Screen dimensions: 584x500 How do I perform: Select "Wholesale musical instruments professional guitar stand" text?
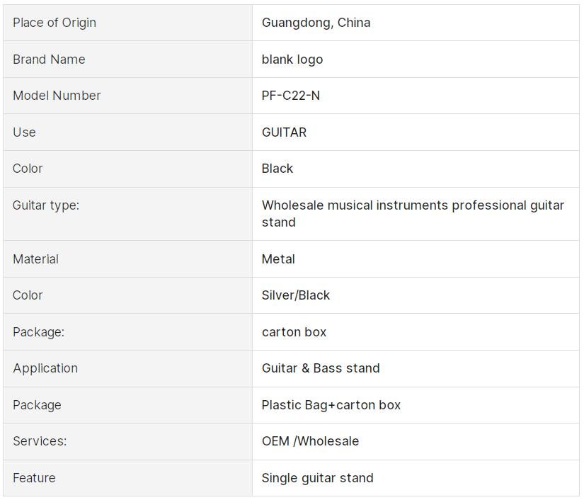pos(413,213)
